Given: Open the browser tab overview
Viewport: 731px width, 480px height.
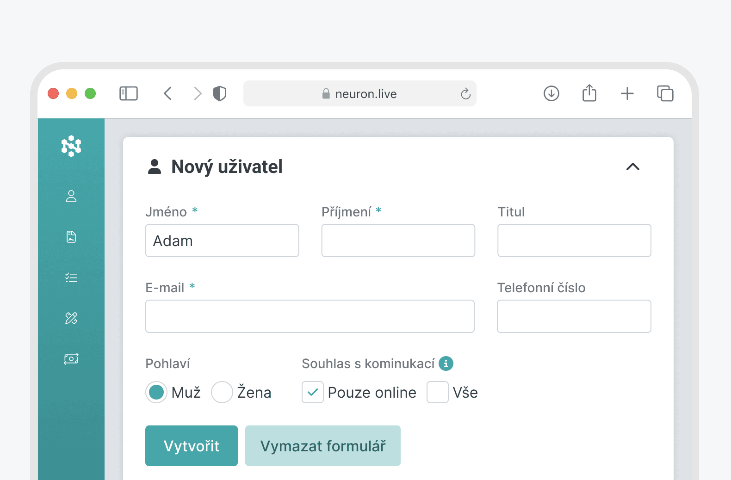Looking at the screenshot, I should (665, 93).
